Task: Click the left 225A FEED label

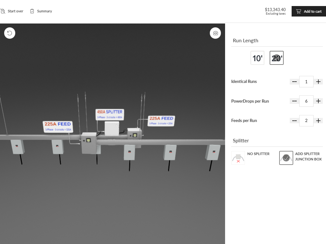Action: coord(58,127)
